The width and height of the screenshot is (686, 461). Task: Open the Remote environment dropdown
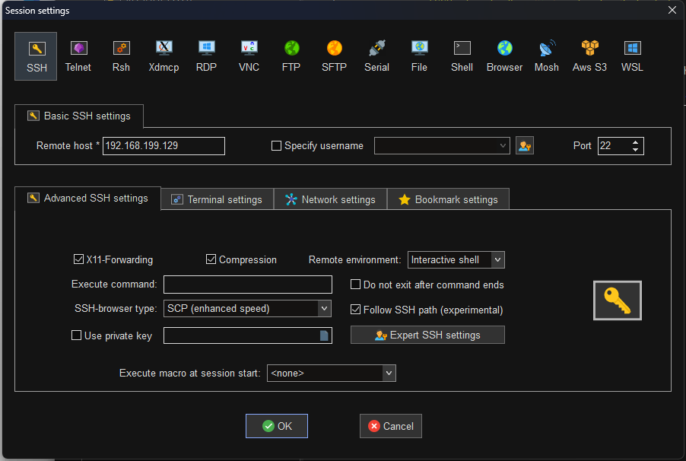[456, 260]
